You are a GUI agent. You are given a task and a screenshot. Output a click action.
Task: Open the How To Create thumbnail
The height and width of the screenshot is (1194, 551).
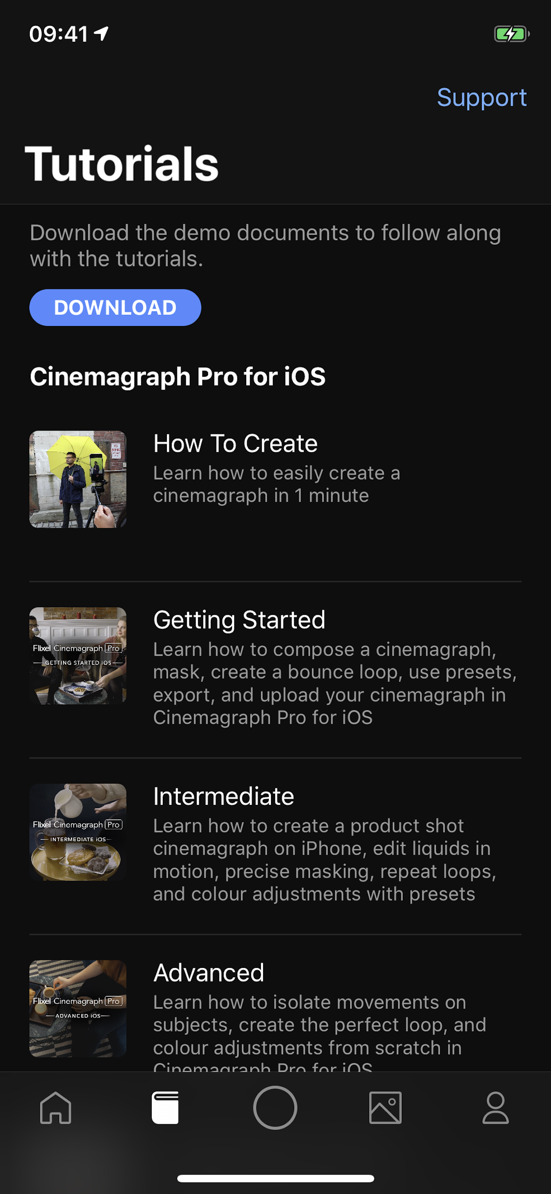[x=78, y=479]
